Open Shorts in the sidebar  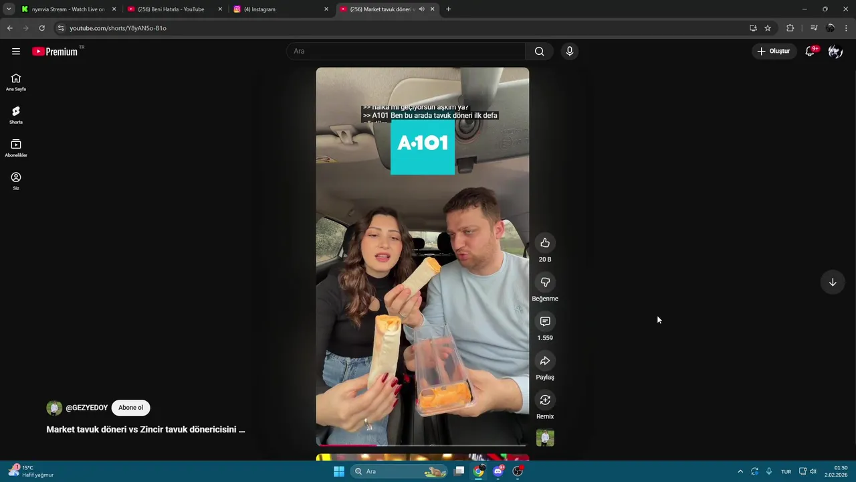point(16,115)
